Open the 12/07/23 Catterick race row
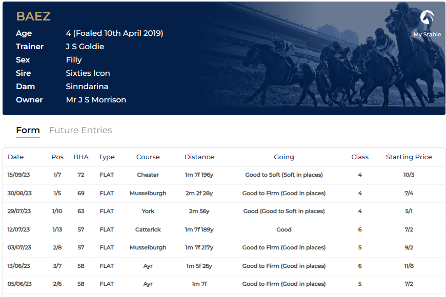Image resolution: width=446 pixels, height=297 pixels. tap(148, 230)
